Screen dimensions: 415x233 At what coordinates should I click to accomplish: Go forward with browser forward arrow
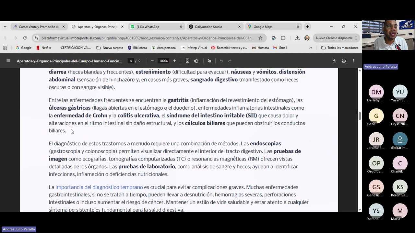[x=15, y=38]
